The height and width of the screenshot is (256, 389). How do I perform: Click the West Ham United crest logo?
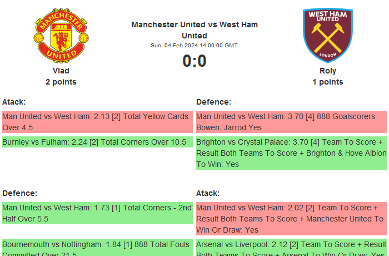[327, 36]
